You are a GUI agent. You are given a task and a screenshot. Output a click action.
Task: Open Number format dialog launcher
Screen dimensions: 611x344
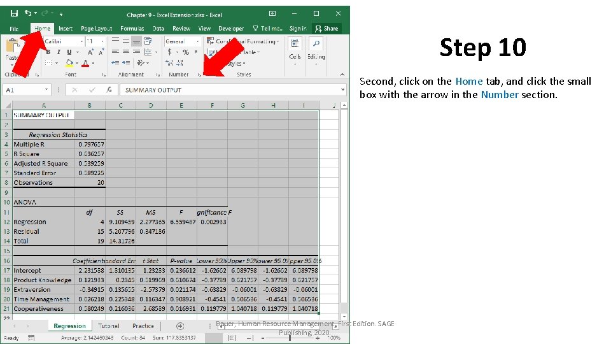(x=199, y=75)
